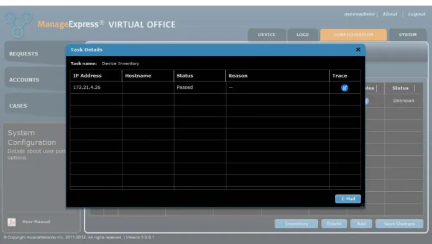Open the trace icon for 172.21.4.26
The width and height of the screenshot is (432, 244).
(344, 88)
